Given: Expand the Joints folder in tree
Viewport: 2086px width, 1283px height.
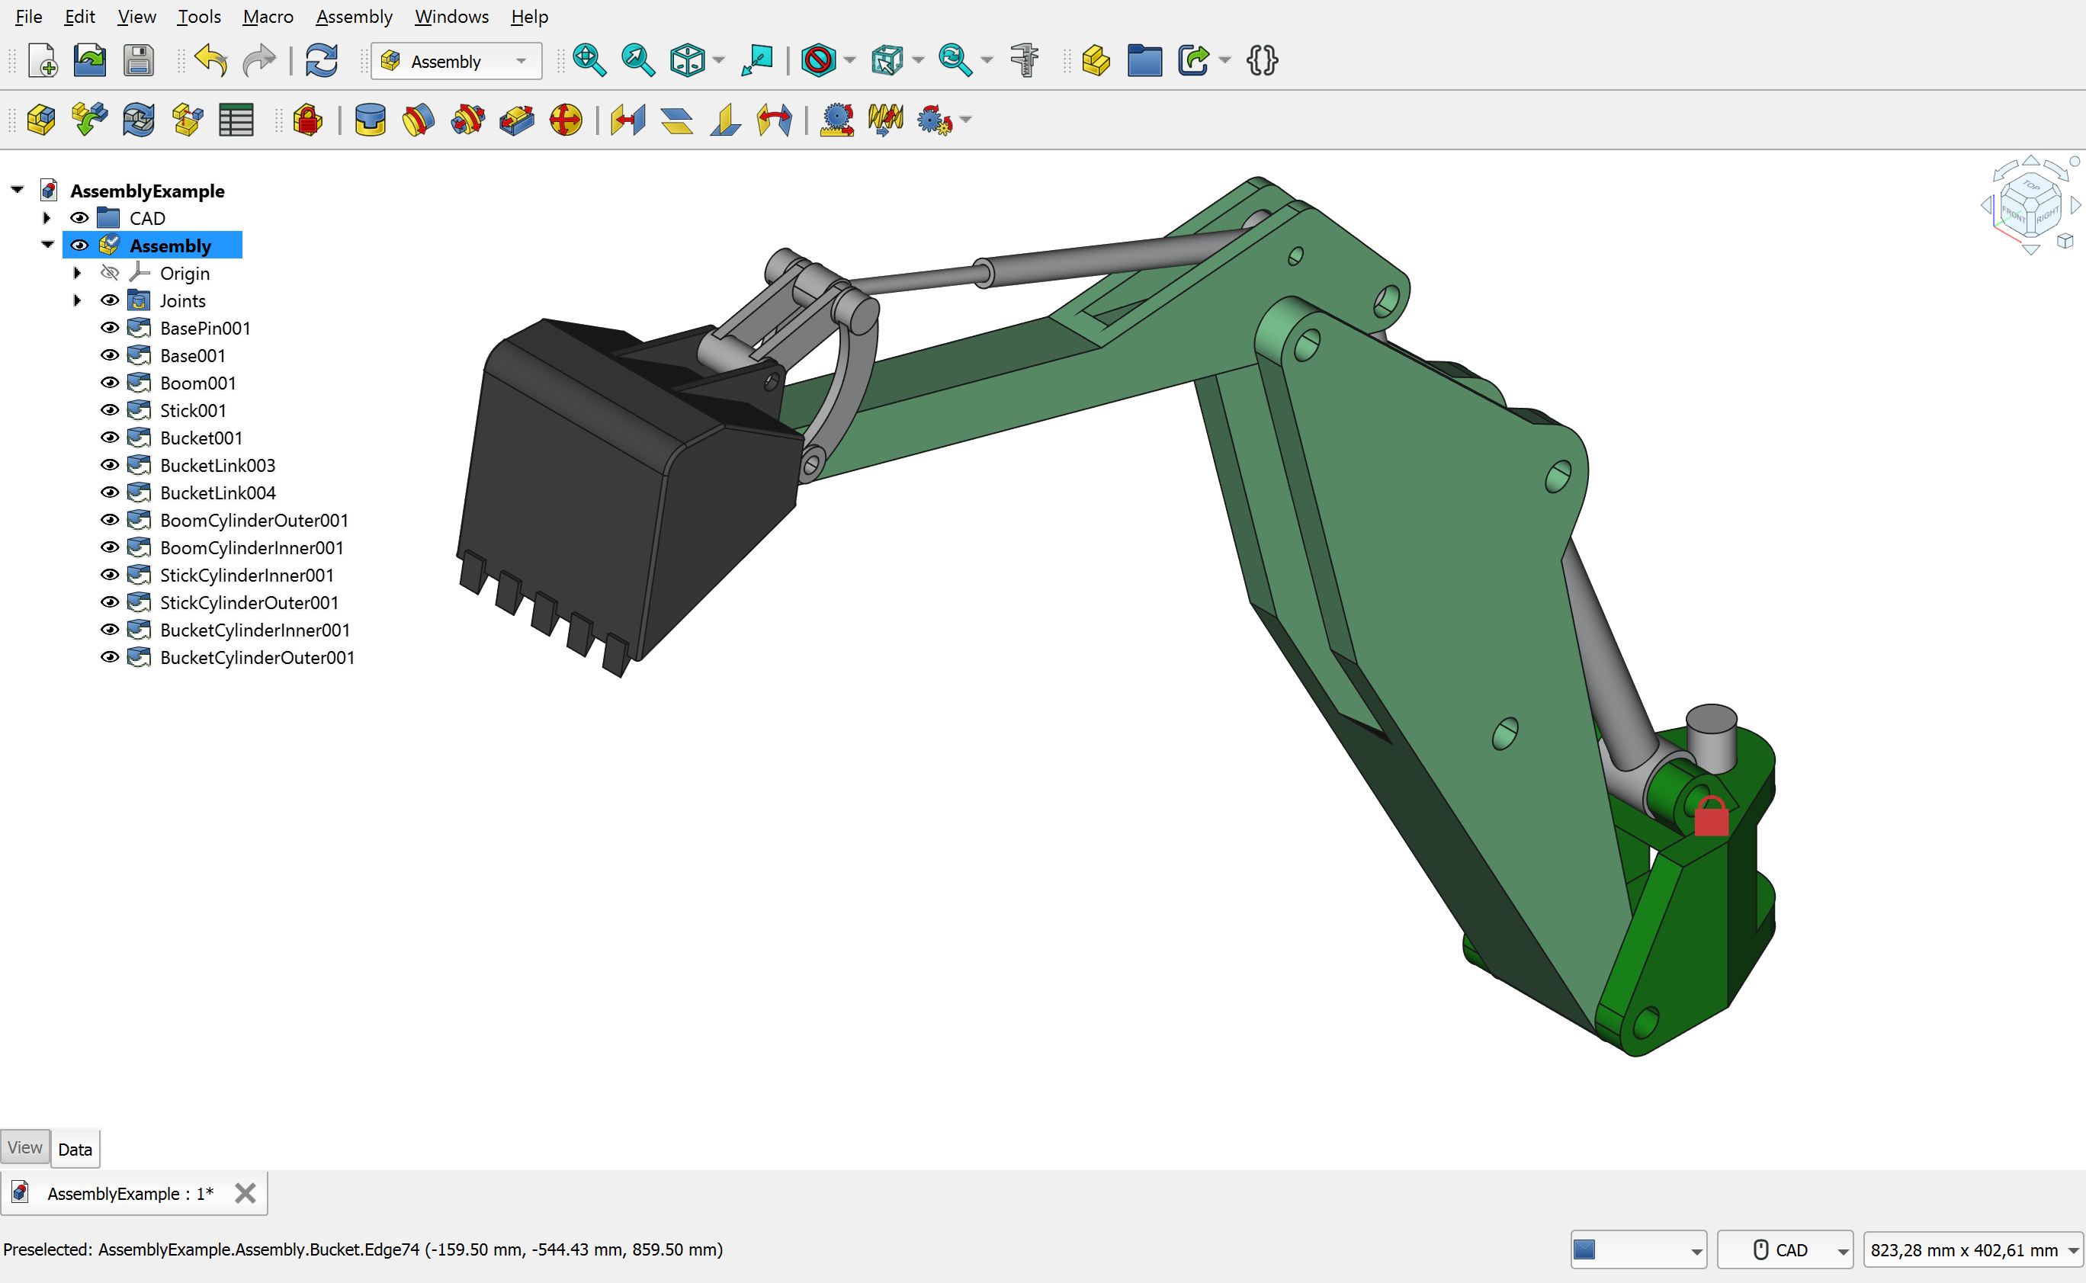Looking at the screenshot, I should [77, 300].
